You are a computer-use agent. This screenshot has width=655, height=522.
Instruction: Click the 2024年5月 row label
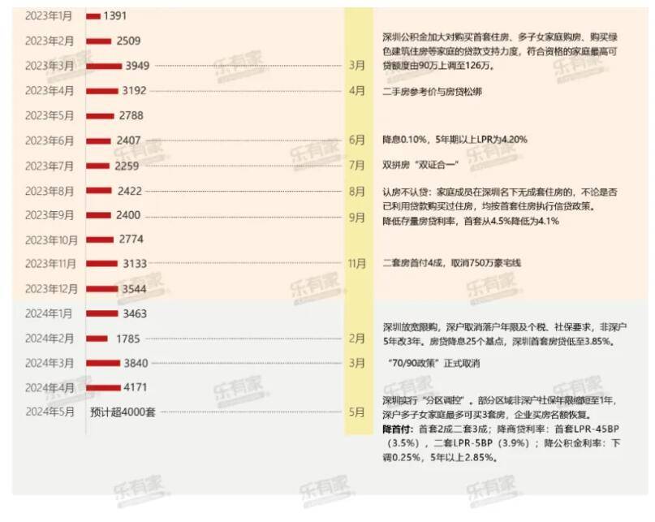[x=50, y=412]
